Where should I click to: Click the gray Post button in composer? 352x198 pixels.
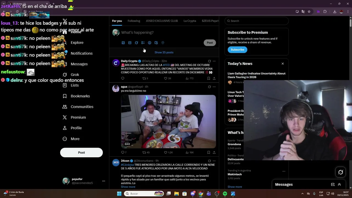pos(210,43)
